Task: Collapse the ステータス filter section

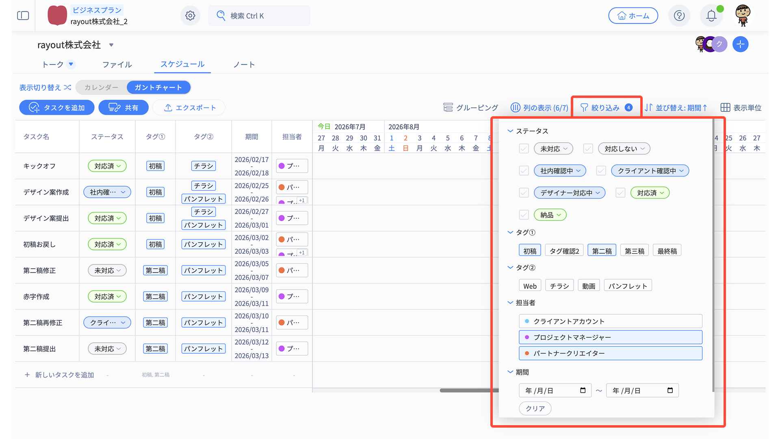Action: [510, 131]
